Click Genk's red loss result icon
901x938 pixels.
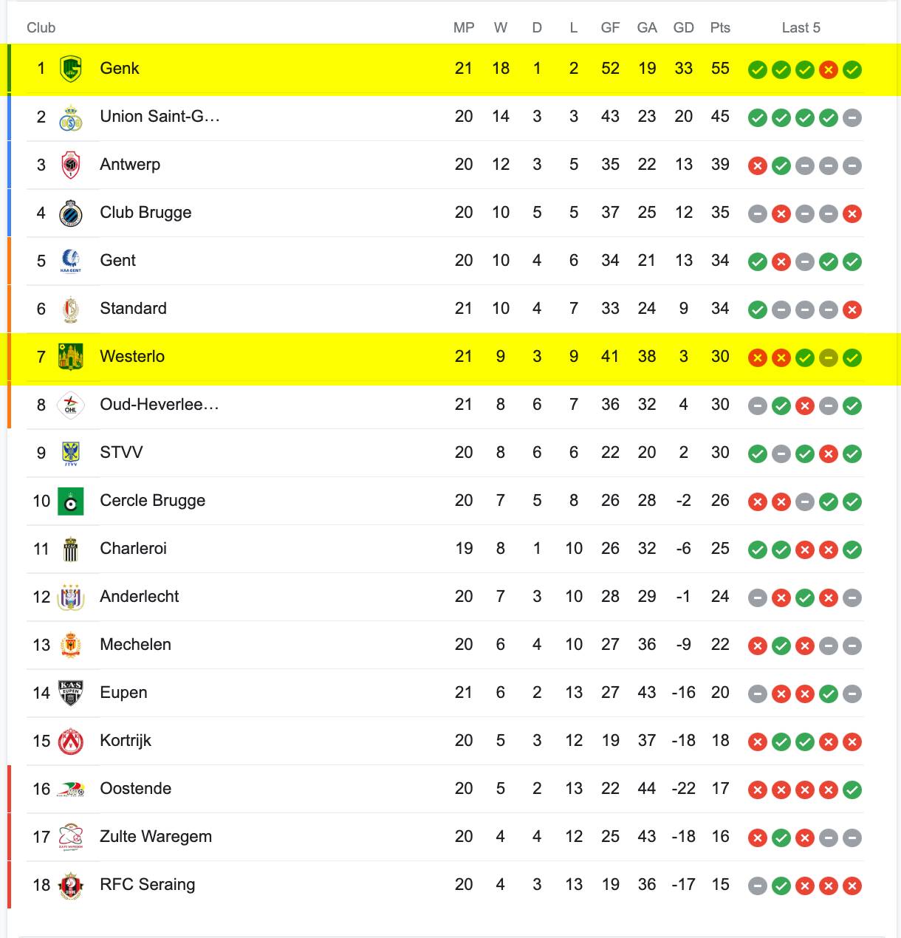click(829, 69)
